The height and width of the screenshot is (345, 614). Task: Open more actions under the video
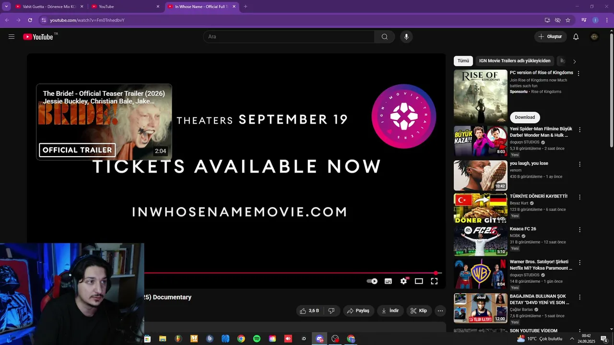coord(440,311)
